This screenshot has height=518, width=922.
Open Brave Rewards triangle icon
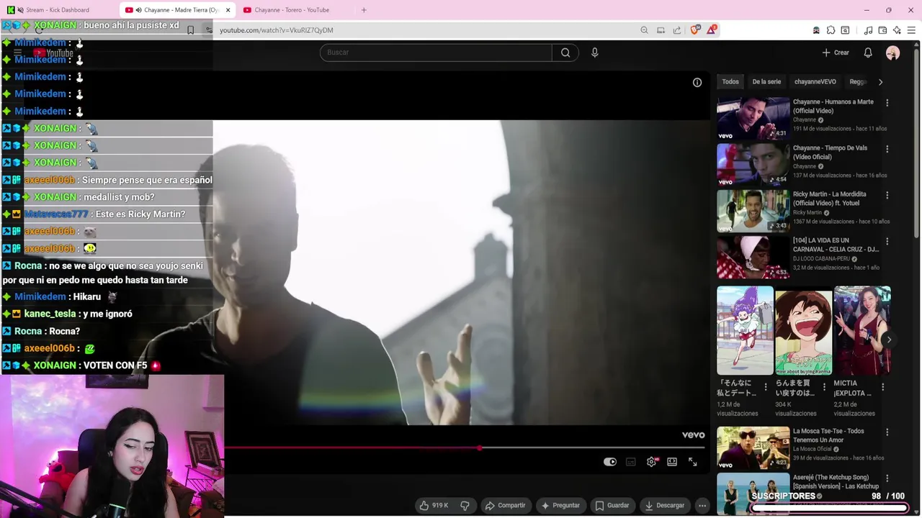pyautogui.click(x=712, y=29)
